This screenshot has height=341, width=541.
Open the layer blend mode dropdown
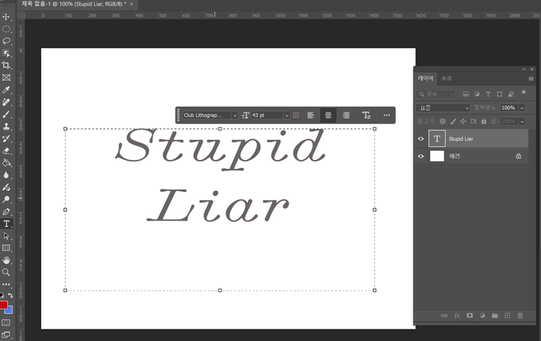click(x=444, y=107)
